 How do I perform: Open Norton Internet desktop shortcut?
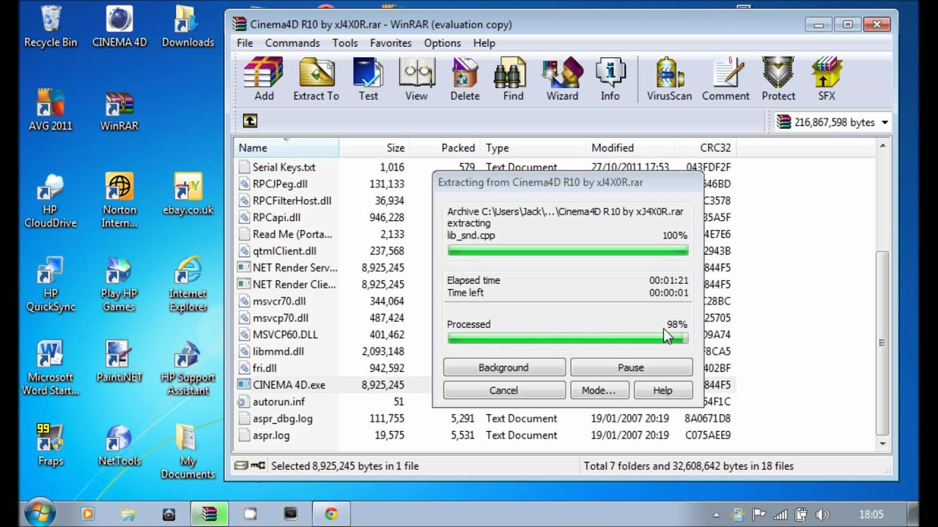pos(119,201)
